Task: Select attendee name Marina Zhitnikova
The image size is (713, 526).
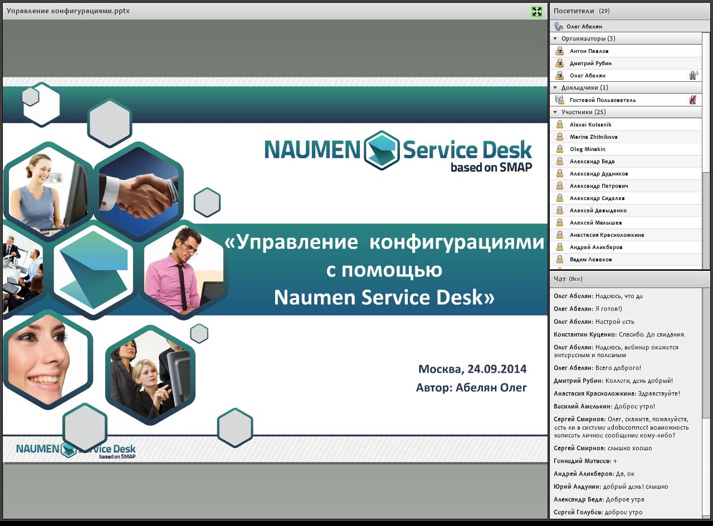Action: tap(593, 137)
